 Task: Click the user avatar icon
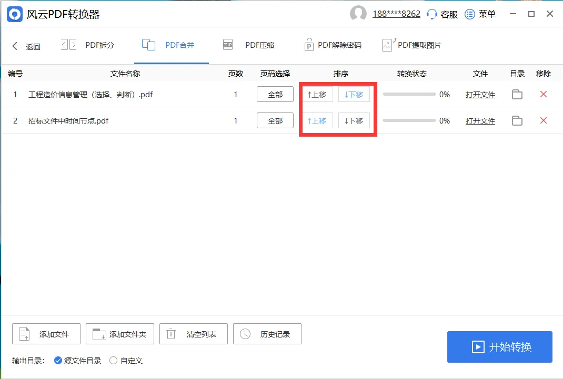358,14
